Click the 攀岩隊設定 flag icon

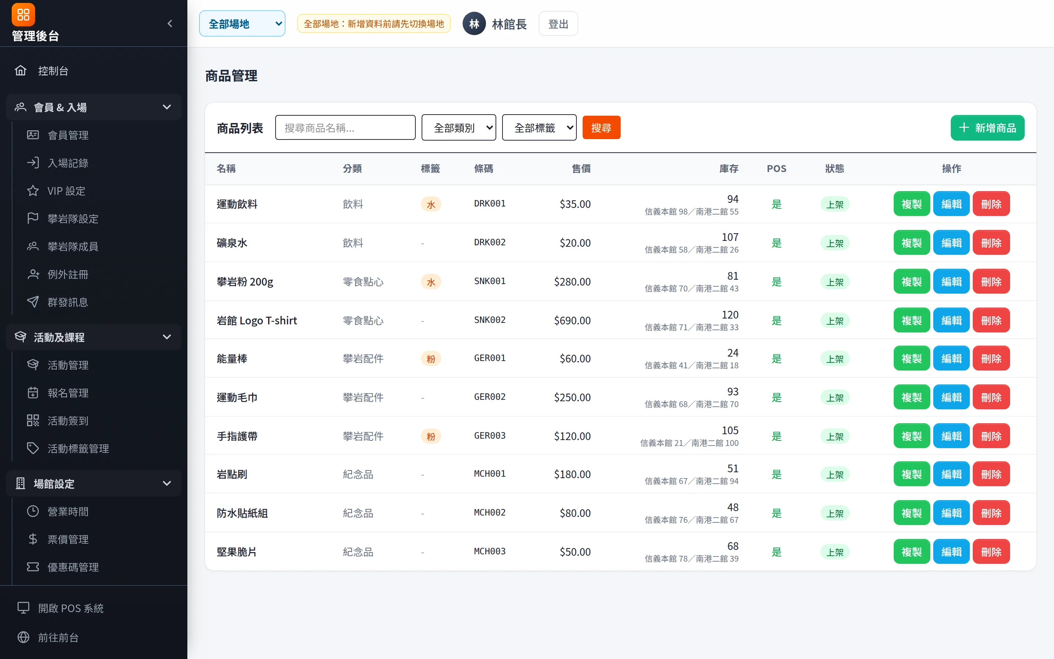click(x=33, y=218)
